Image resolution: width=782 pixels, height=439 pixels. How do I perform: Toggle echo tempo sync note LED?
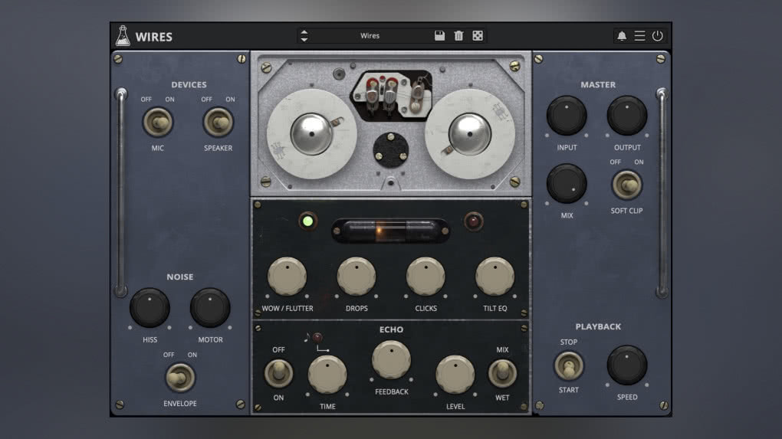(317, 337)
